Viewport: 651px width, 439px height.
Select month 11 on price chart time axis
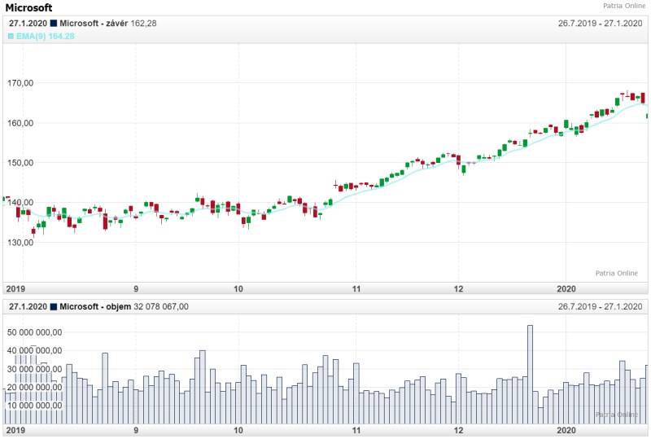click(x=356, y=288)
